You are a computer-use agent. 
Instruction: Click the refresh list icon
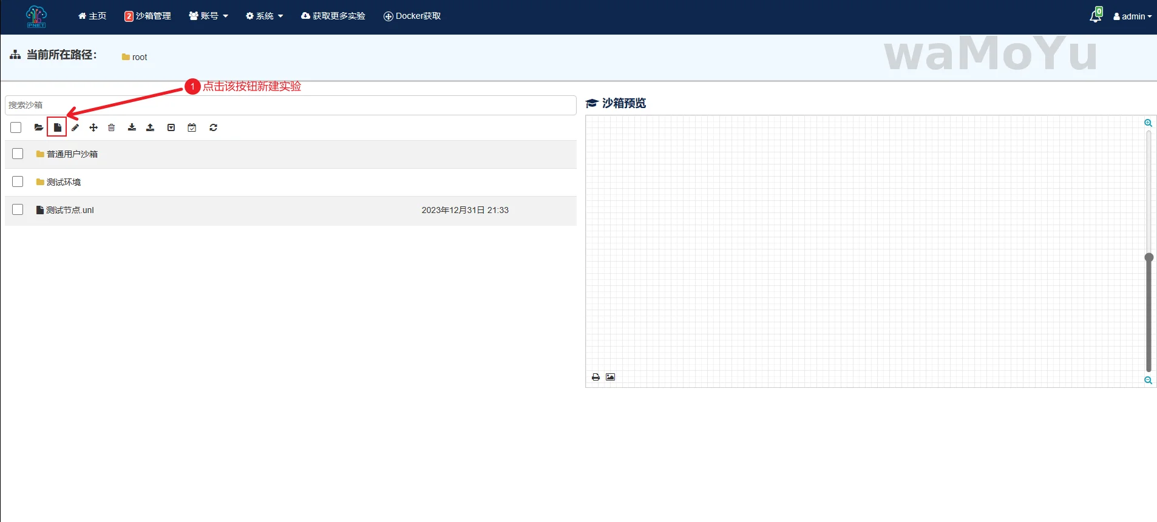213,127
